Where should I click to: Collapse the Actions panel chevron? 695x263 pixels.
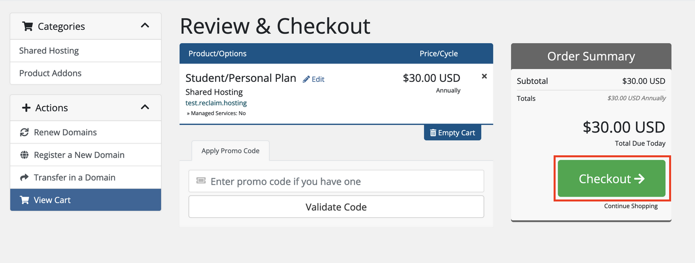point(145,107)
